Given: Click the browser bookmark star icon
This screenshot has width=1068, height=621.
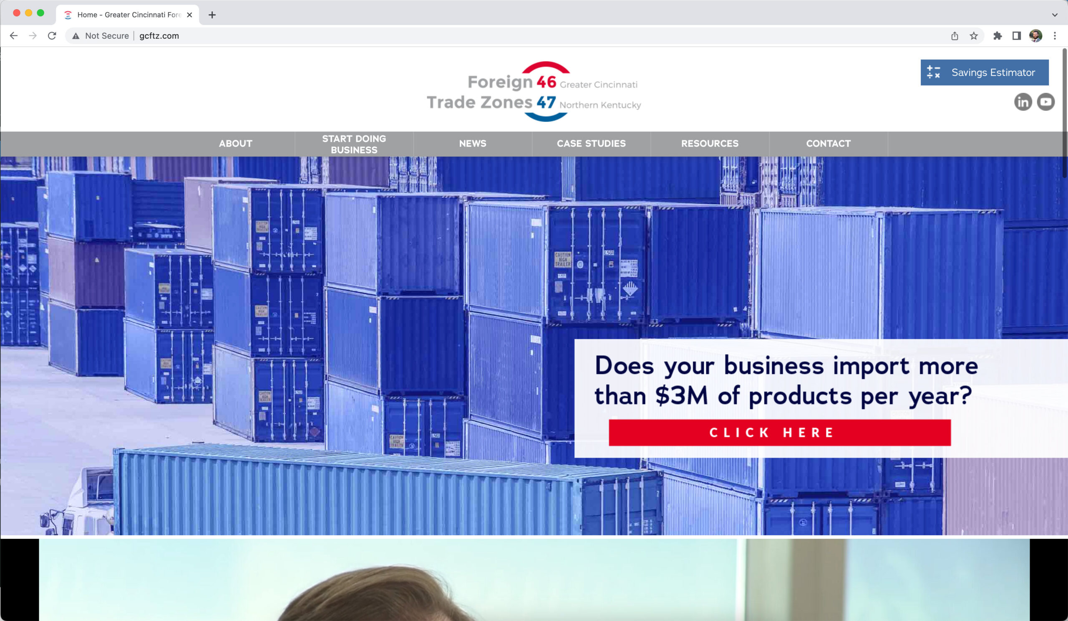Looking at the screenshot, I should tap(975, 35).
